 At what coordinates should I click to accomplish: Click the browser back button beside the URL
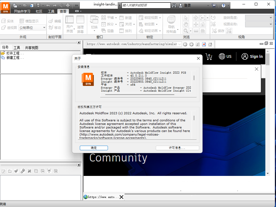point(185,44)
